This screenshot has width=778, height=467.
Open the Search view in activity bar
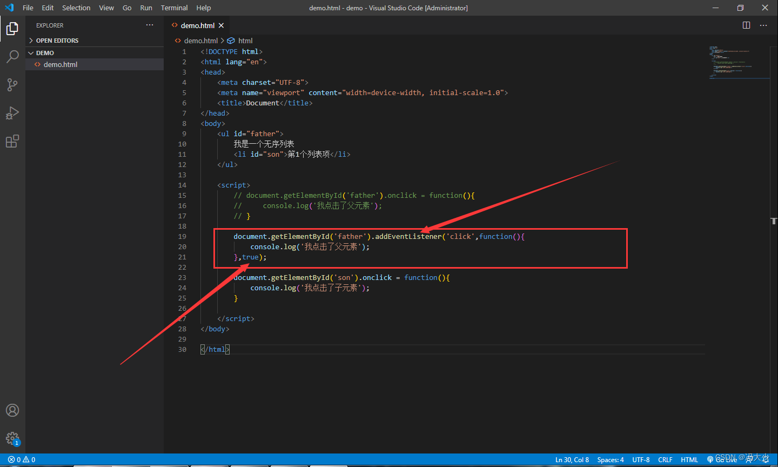[x=12, y=56]
